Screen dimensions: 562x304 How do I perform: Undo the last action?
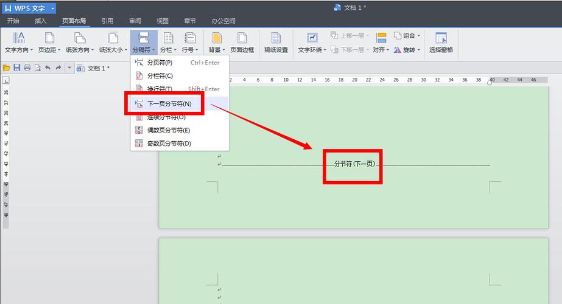[x=47, y=67]
